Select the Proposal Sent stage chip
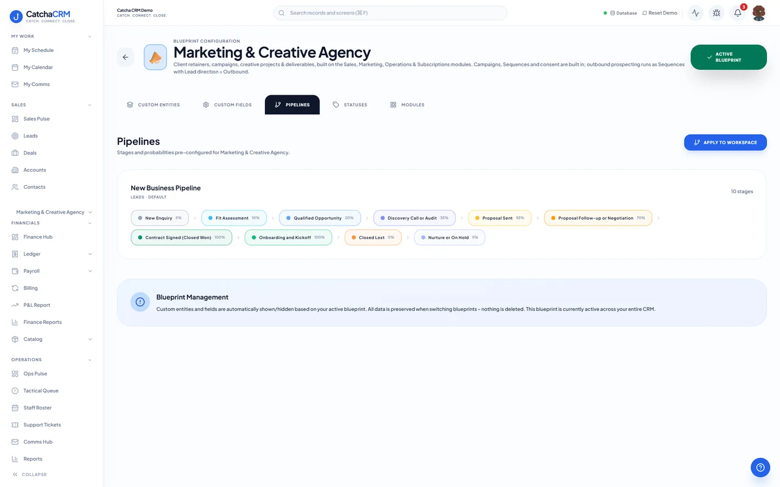Screen dimensions: 780x487 coord(500,218)
